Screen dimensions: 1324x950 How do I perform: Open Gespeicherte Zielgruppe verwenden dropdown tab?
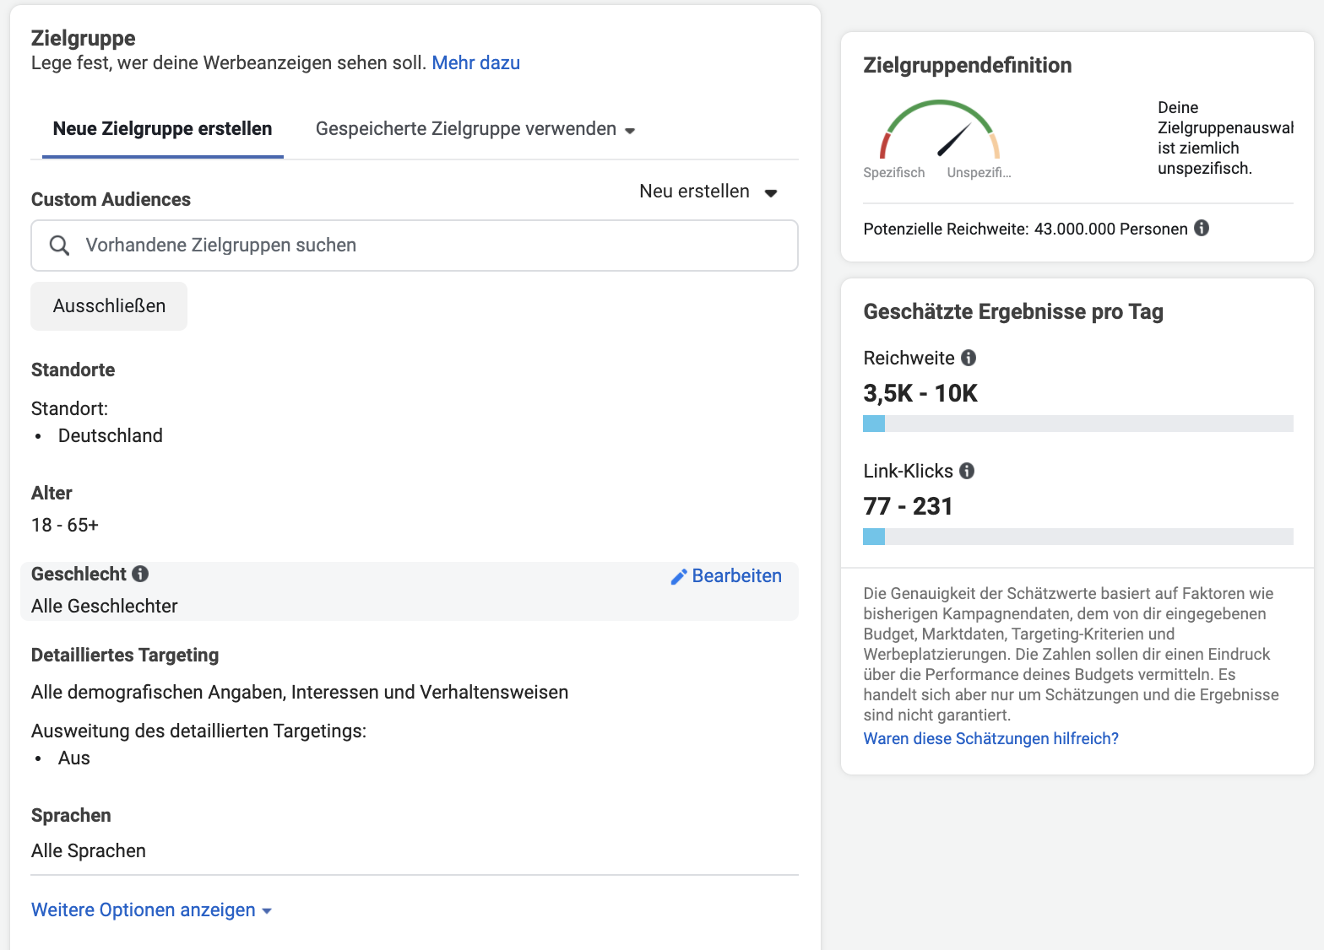coord(475,129)
